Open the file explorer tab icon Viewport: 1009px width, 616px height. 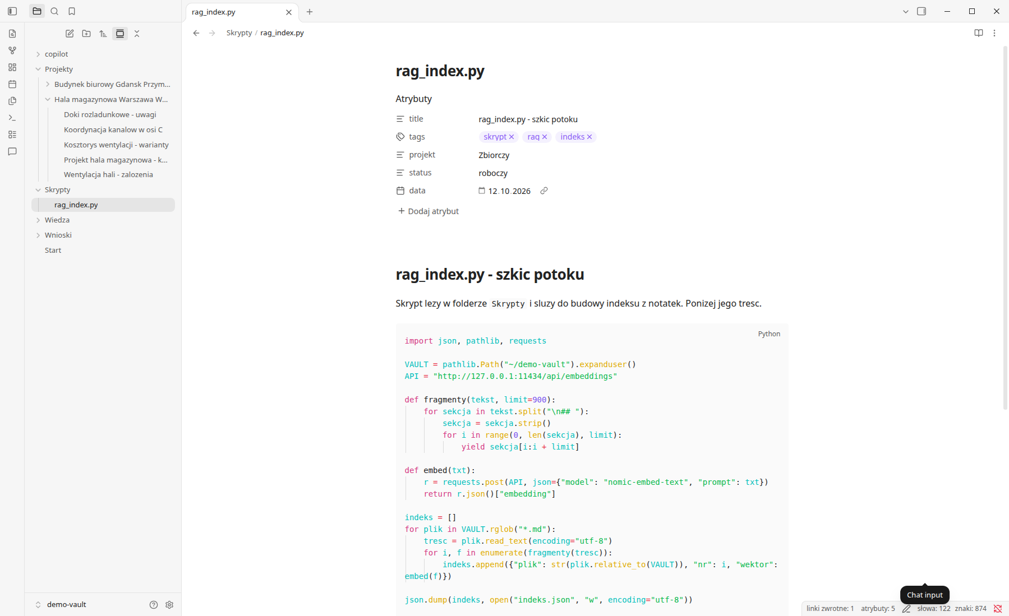pos(37,11)
